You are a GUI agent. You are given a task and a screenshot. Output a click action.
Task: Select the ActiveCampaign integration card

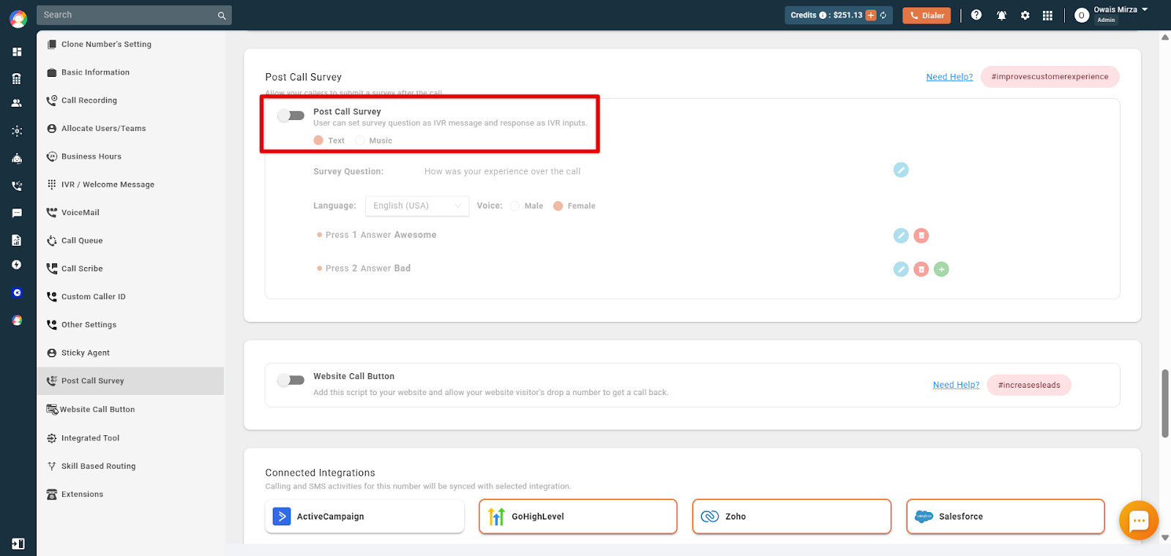tap(364, 516)
